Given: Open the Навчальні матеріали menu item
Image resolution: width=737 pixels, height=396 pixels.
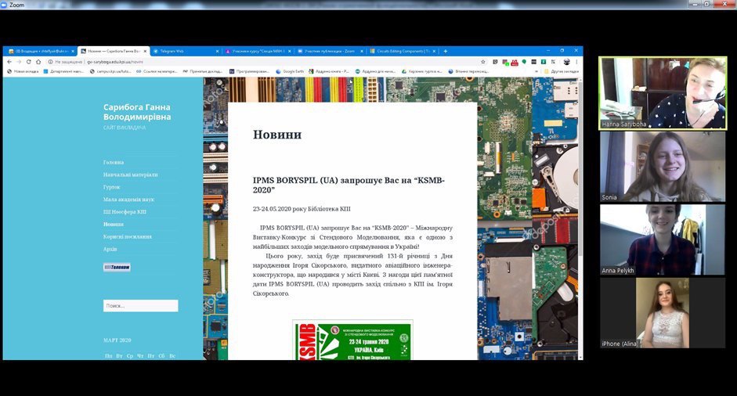Looking at the screenshot, I should pyautogui.click(x=131, y=175).
